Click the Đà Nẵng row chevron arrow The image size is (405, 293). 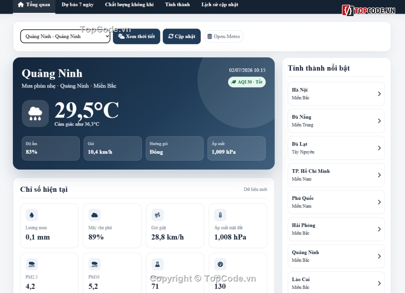click(379, 121)
